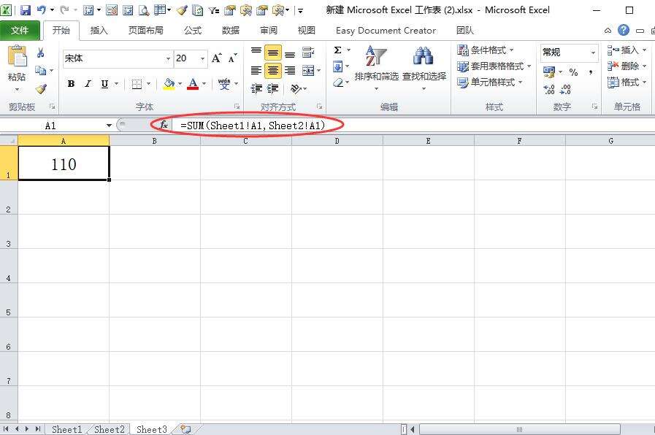Open the cell borders icon
The image size is (655, 435).
137,84
